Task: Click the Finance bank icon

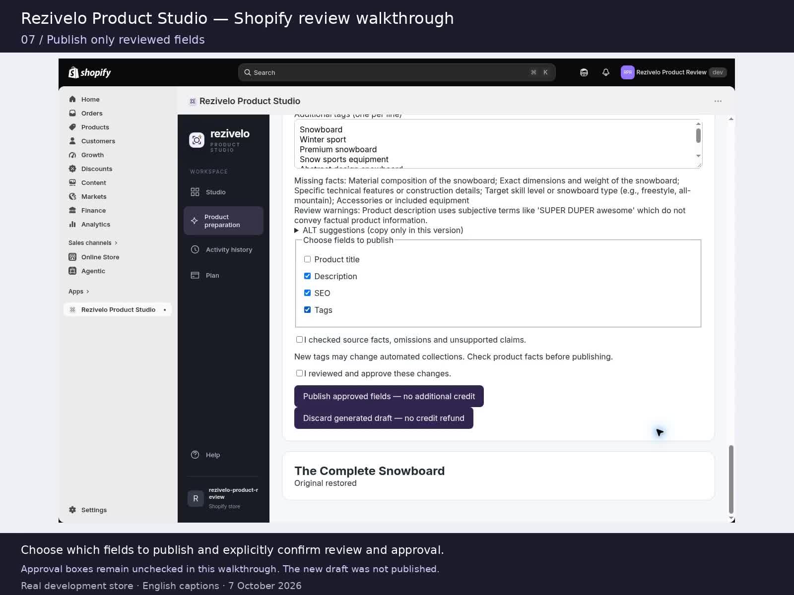Action: click(x=72, y=210)
